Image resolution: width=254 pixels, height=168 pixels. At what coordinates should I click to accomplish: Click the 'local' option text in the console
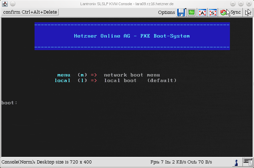[x=62, y=80]
